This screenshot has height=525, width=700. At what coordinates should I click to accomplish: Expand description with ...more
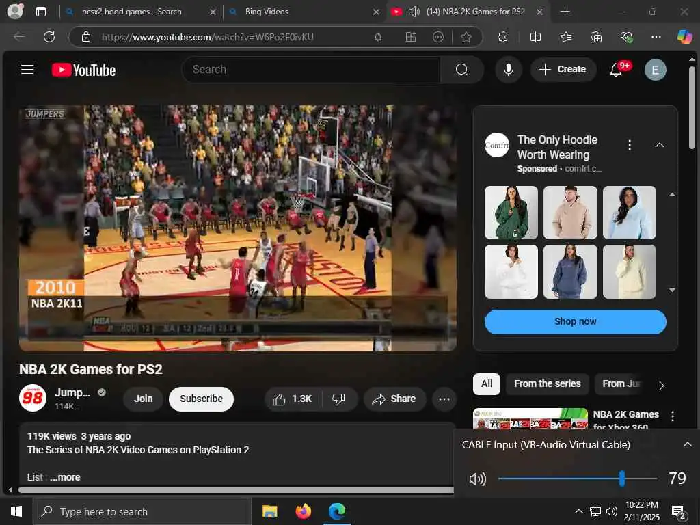point(65,477)
